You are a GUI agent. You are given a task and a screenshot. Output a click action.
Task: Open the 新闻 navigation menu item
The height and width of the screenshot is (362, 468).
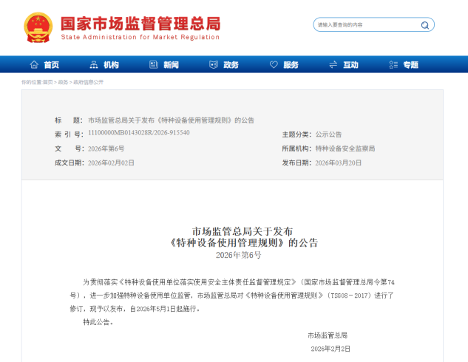coord(171,65)
